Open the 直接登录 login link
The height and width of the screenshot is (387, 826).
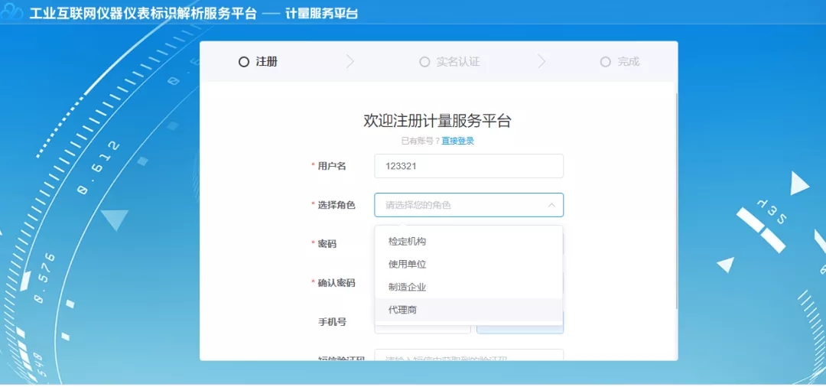tap(457, 141)
